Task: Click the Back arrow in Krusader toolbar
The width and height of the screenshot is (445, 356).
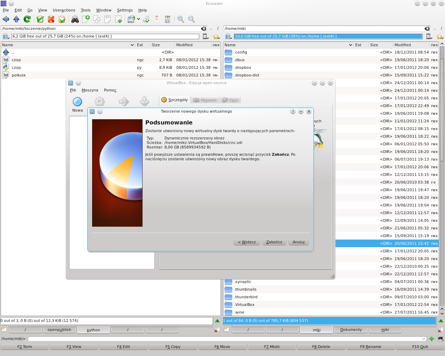Action: click(6, 19)
